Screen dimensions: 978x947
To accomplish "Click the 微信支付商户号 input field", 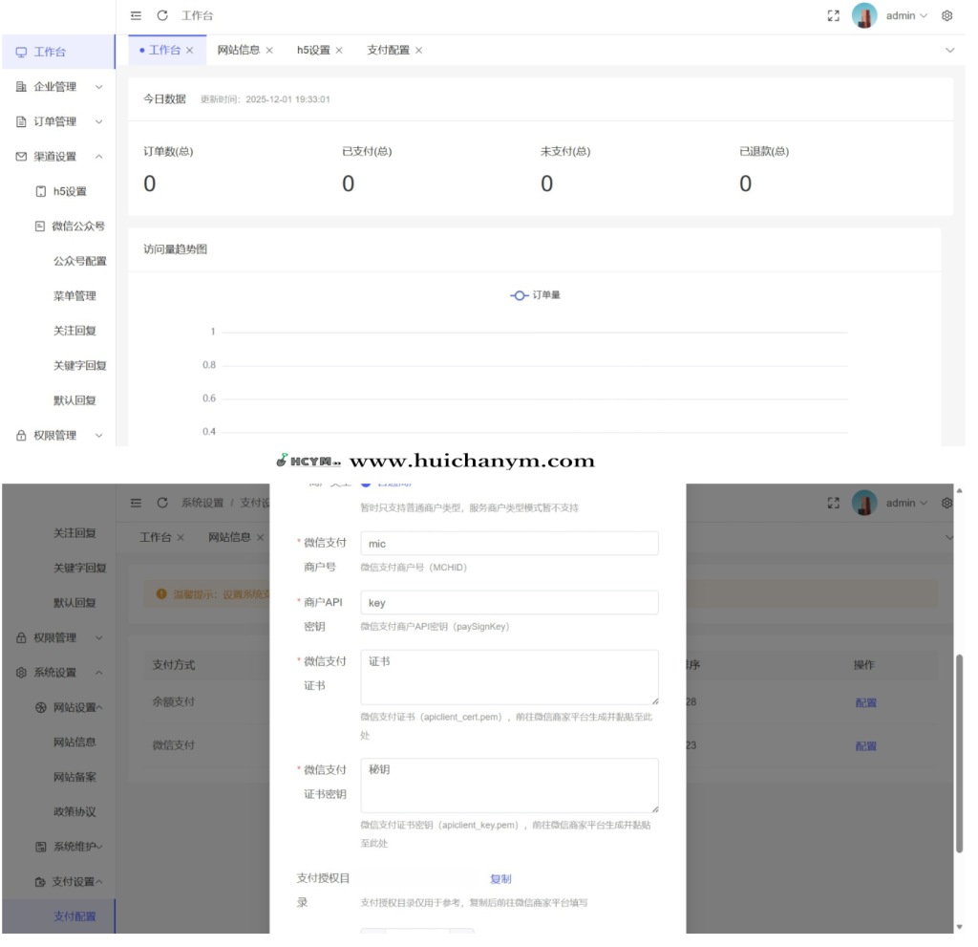I will coord(509,544).
